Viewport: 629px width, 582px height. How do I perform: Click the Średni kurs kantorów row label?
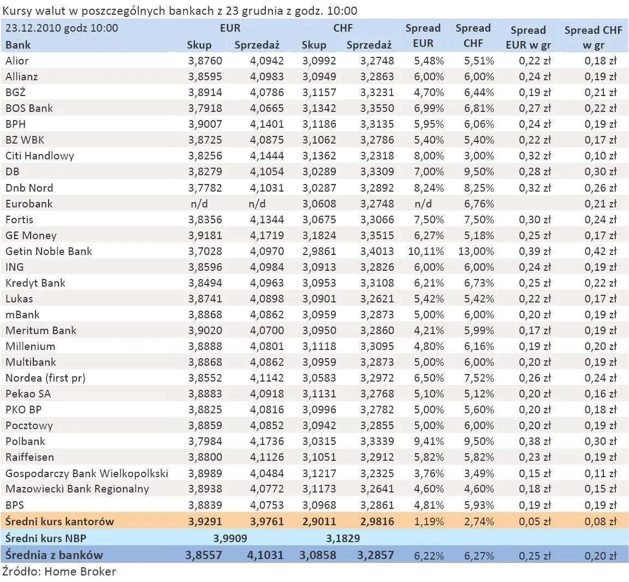[60, 521]
